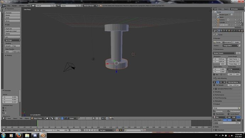Open the Firefox icon in taskbar
This screenshot has height=138, width=245.
(19, 136)
